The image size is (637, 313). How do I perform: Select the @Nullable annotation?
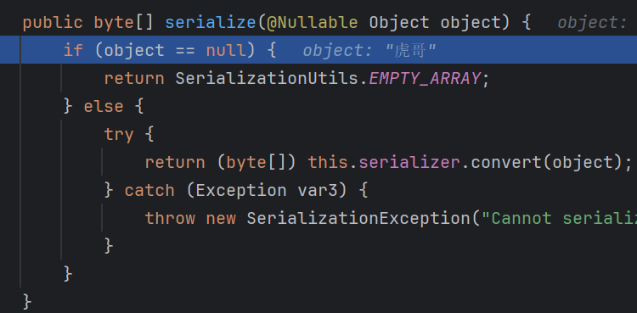tap(312, 23)
